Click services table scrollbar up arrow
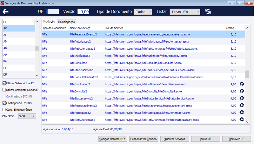254x144 pixels. 247,28
